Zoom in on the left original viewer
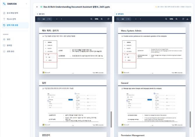Image resolution: width=195 pixels, height=137 pixels. 102,19
